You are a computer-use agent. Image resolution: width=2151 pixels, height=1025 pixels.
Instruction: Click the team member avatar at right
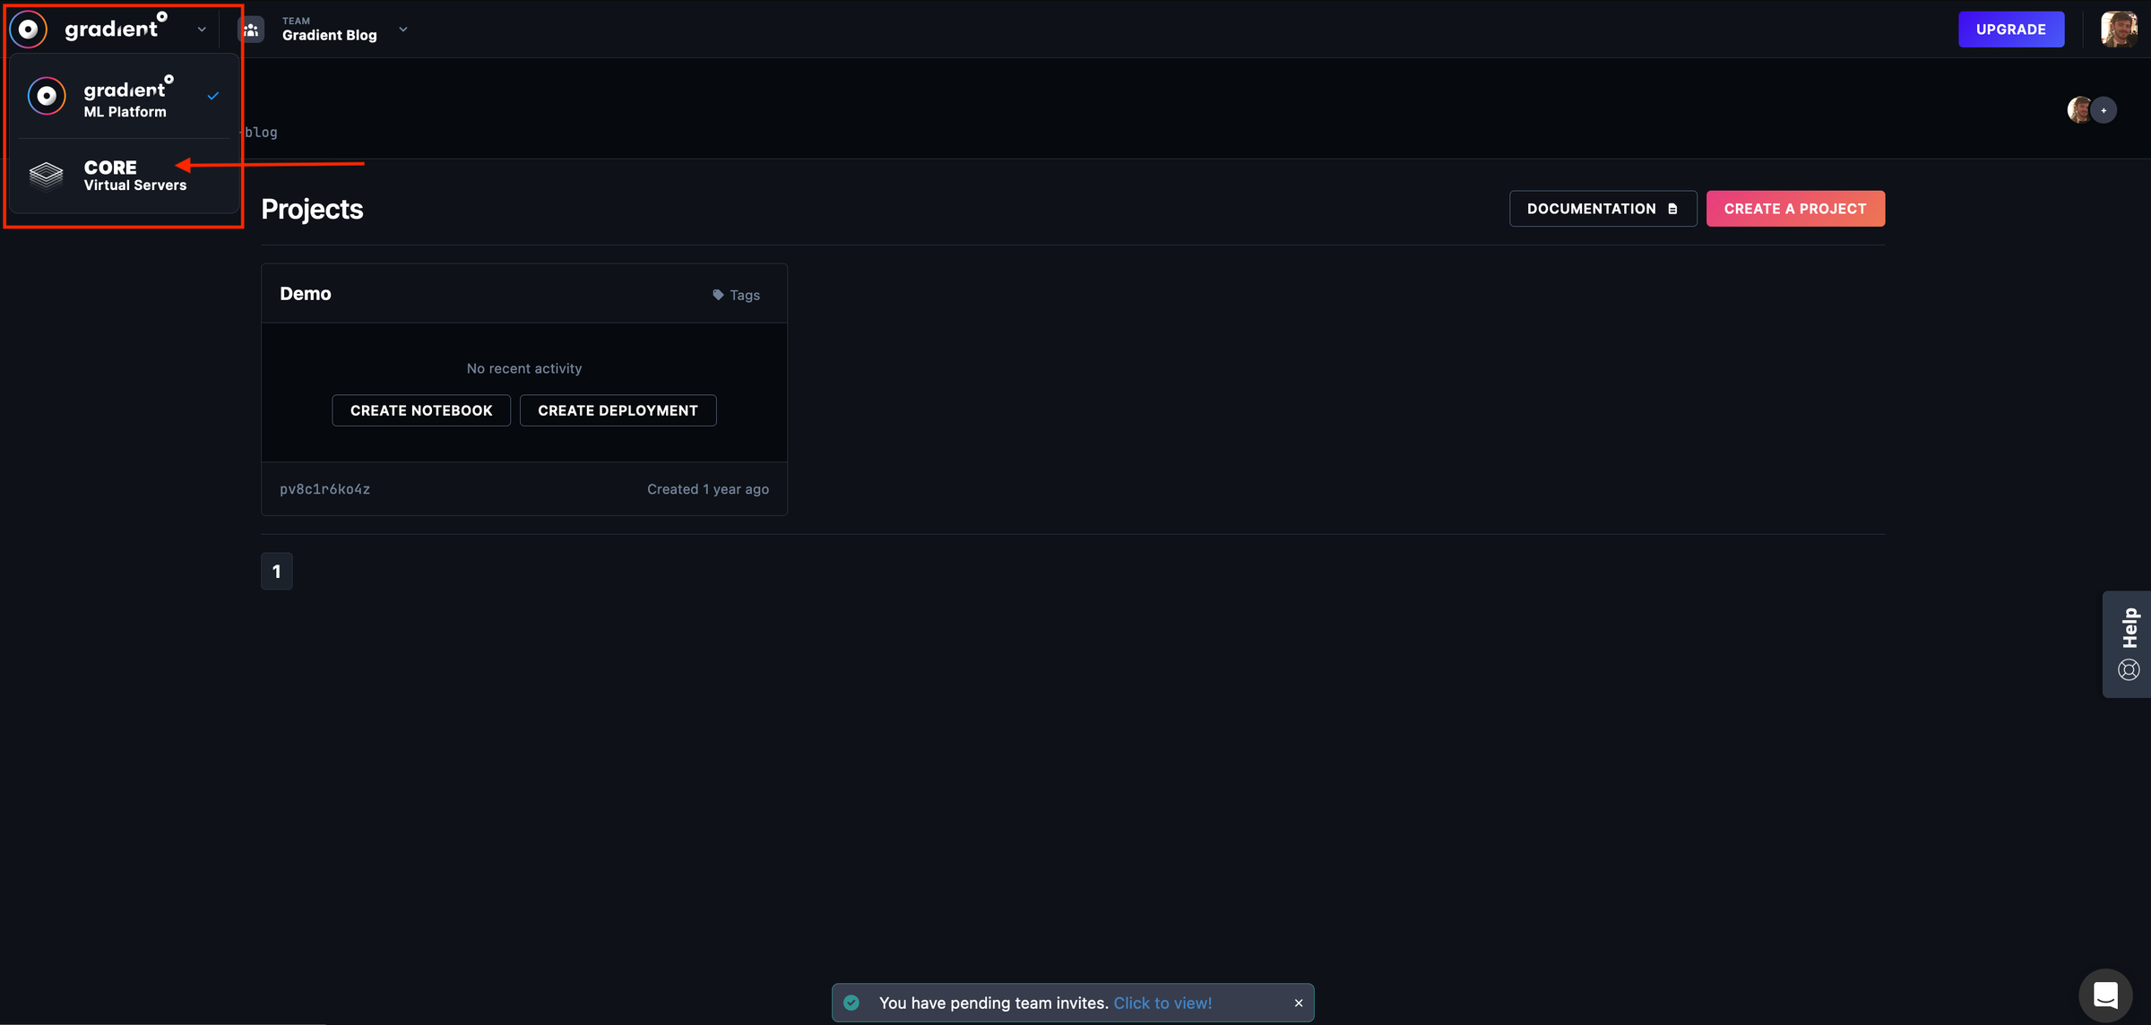coord(2079,110)
